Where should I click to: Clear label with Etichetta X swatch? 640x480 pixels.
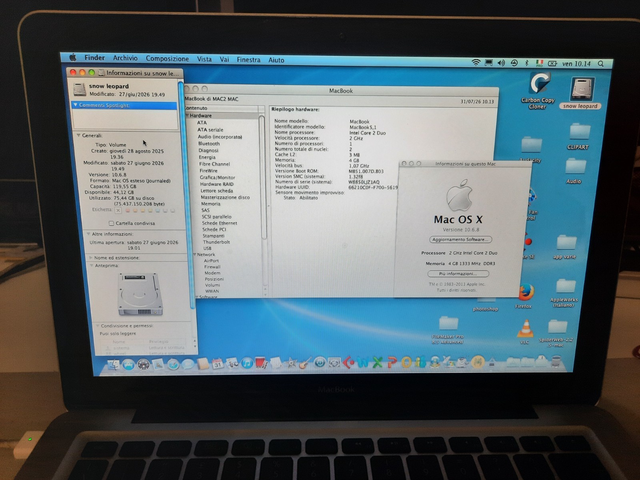point(118,210)
